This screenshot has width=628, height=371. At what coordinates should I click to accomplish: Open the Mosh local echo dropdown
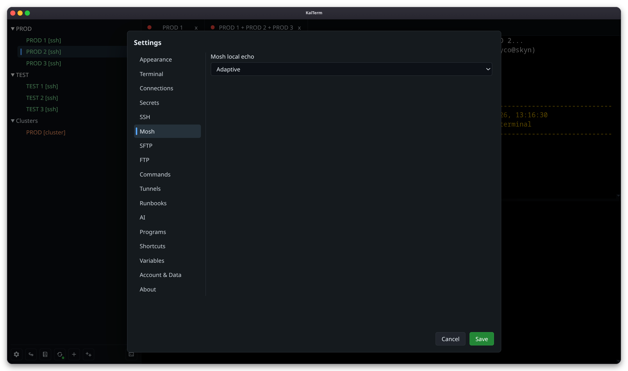pyautogui.click(x=351, y=69)
